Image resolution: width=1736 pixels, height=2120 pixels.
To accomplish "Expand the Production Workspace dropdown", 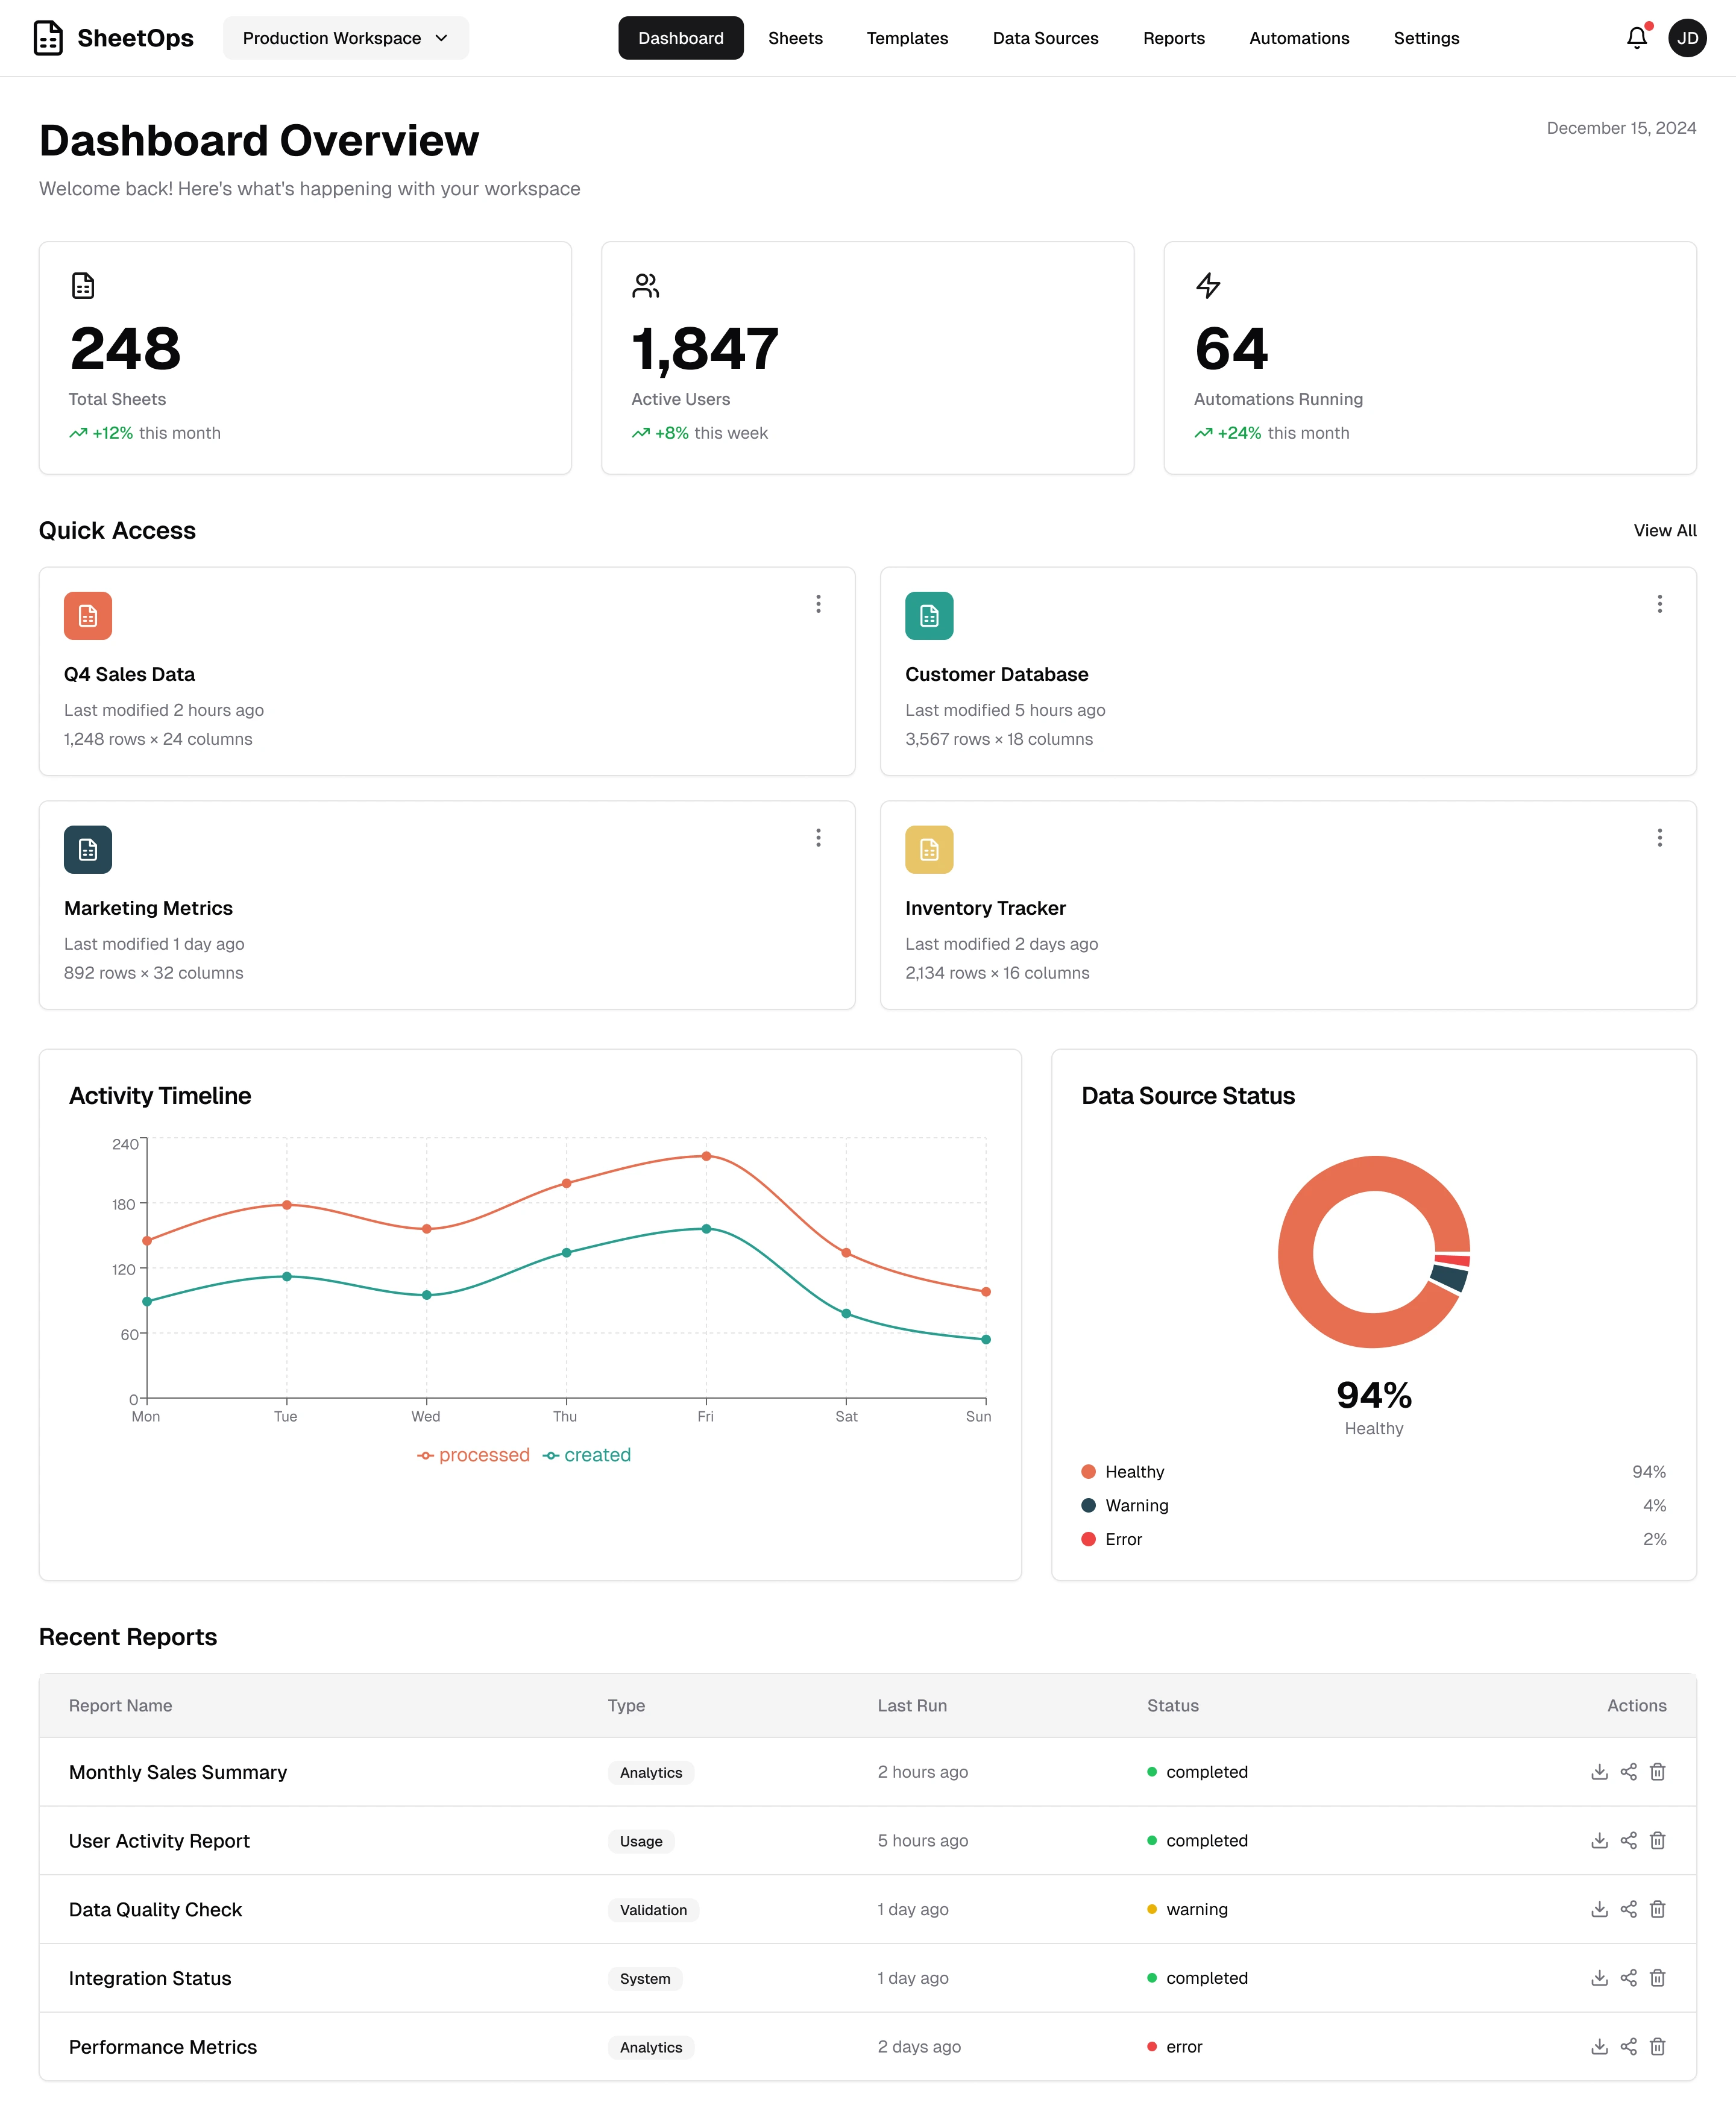I will tap(345, 38).
